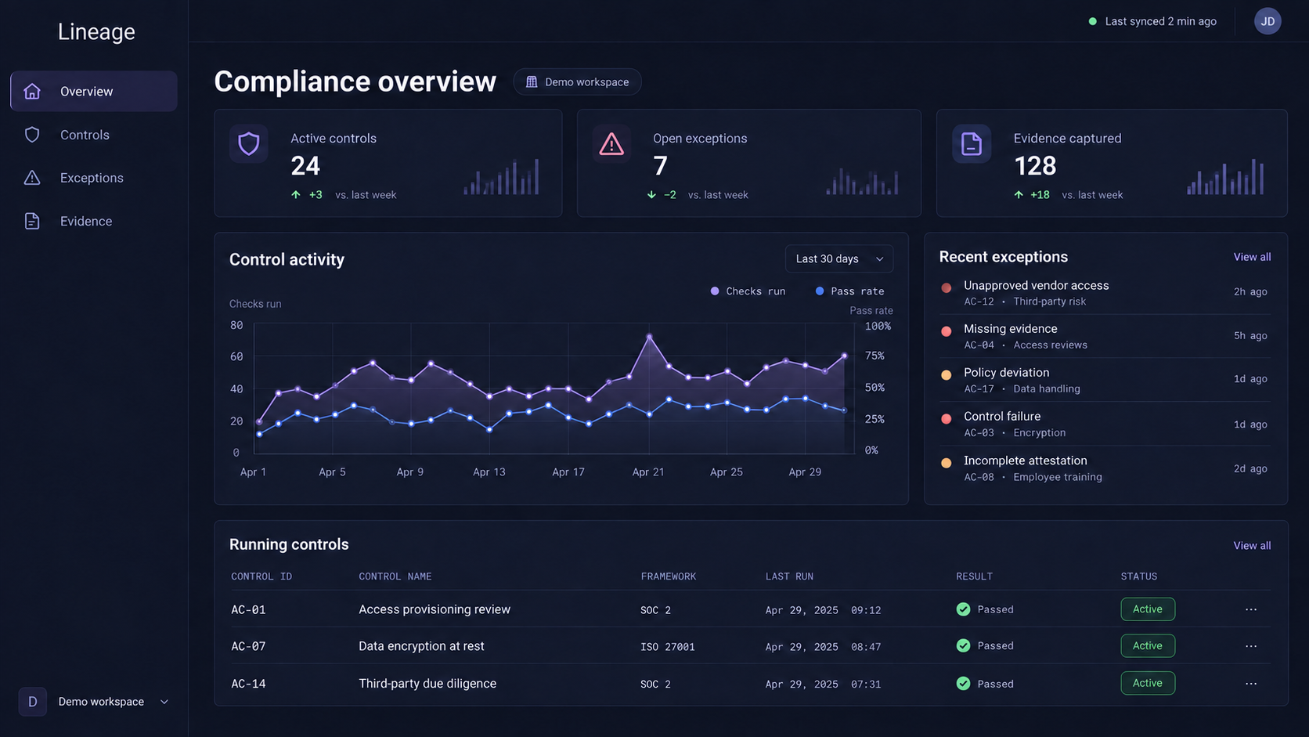Open the Last 30 days range dropdown

839,258
